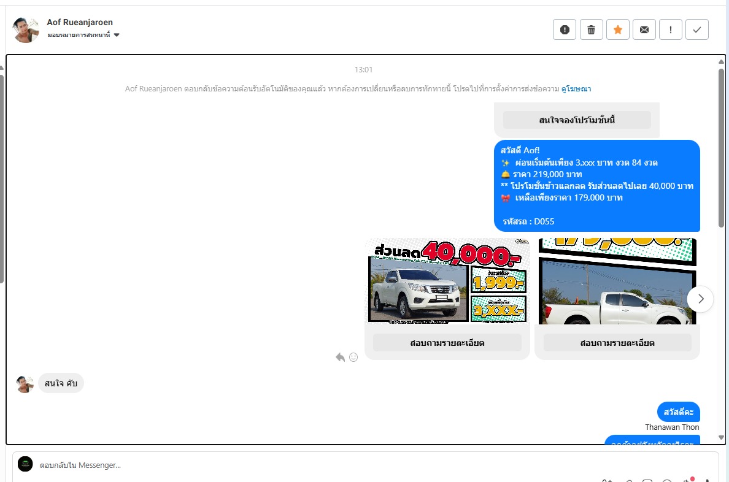
Task: Open the conversation assignment dropdown under the name
Action: coord(83,35)
